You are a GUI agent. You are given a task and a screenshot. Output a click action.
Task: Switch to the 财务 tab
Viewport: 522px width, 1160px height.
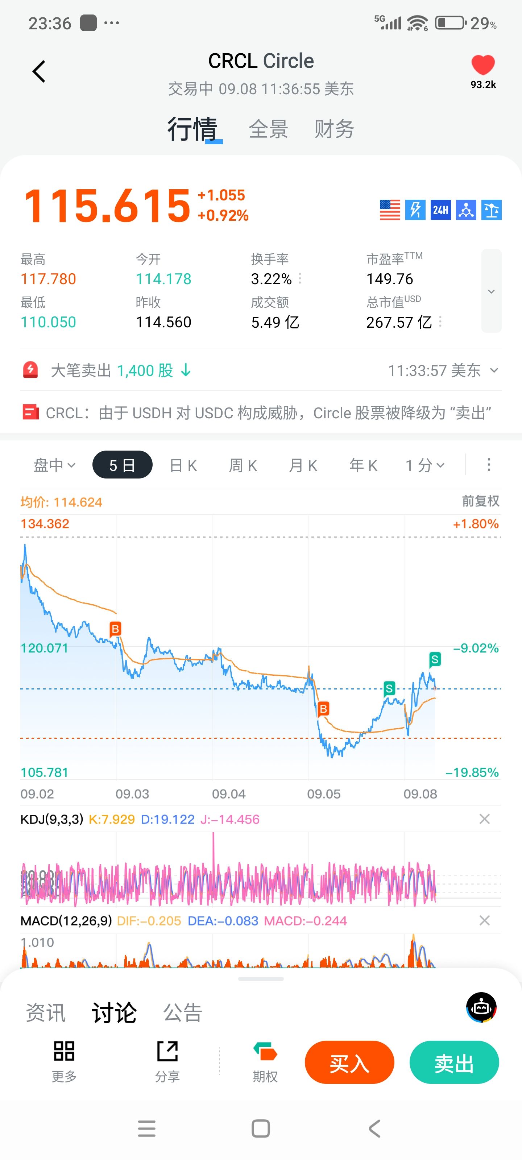[334, 129]
